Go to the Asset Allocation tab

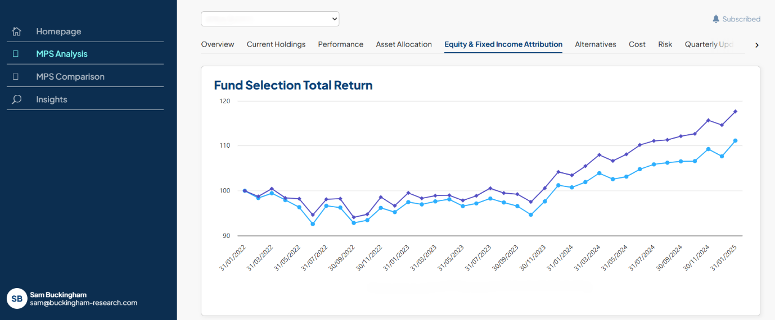[404, 44]
